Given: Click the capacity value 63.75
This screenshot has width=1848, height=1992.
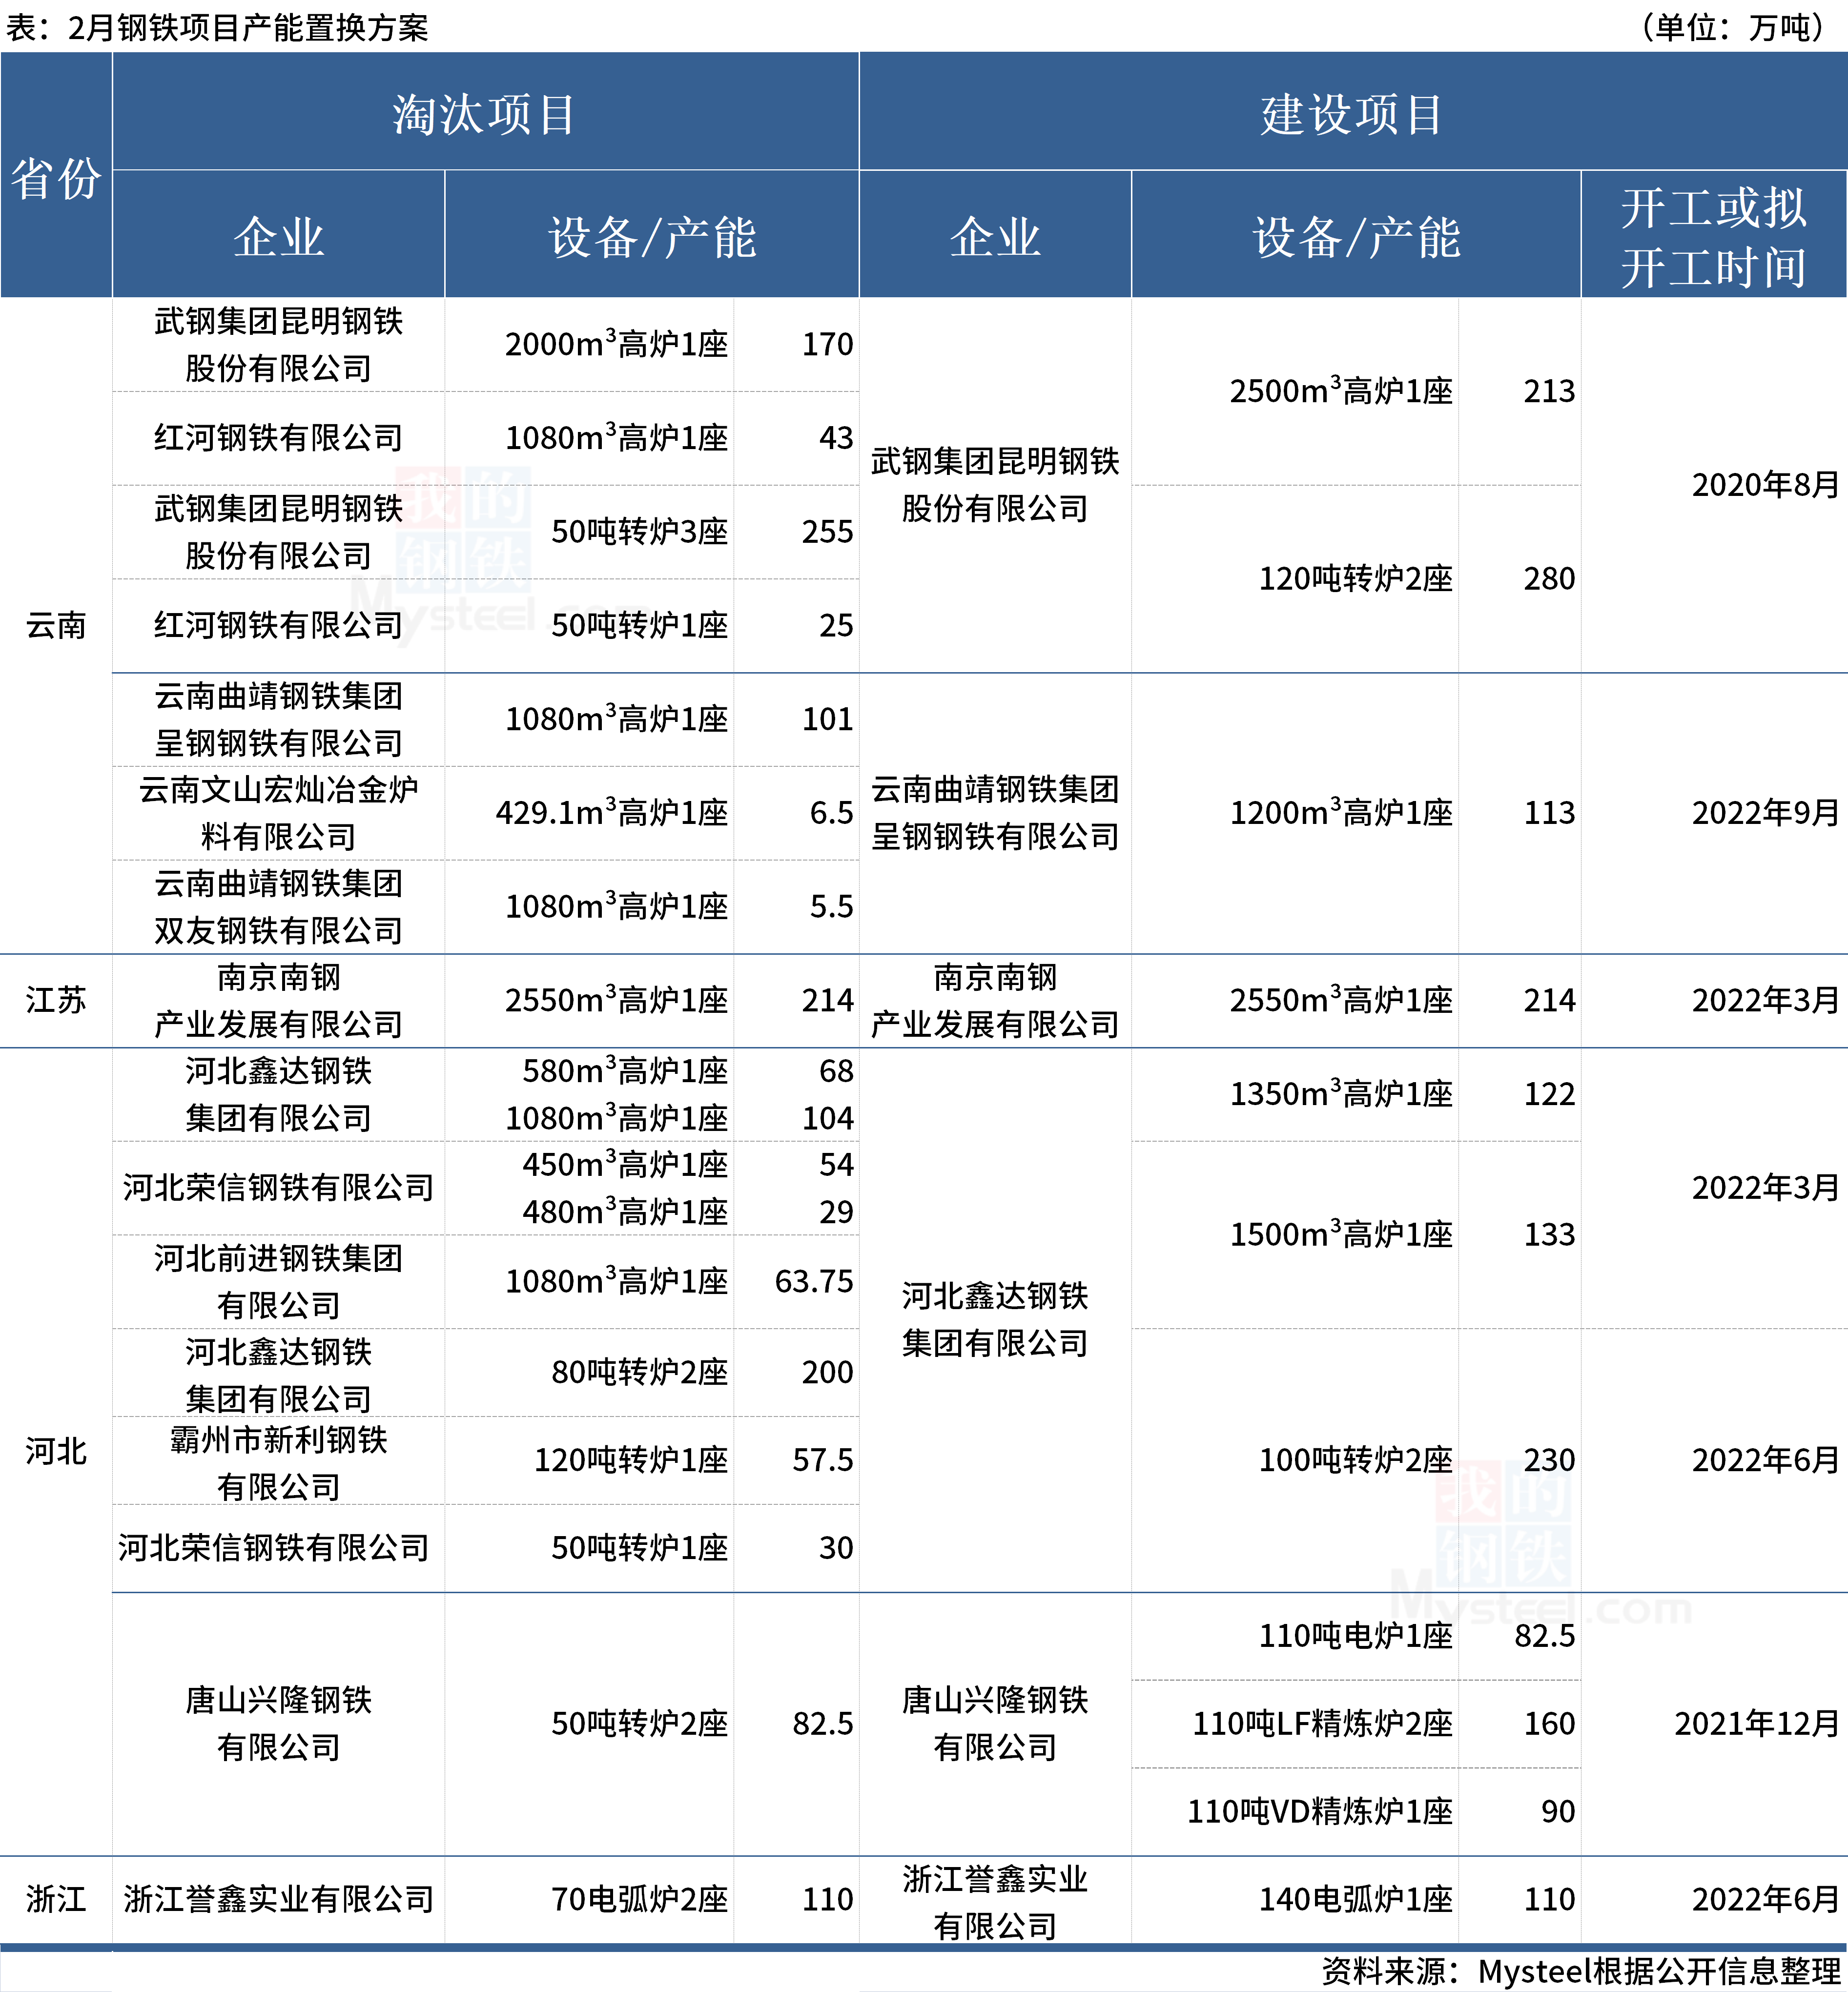Looking at the screenshot, I should click(x=813, y=1281).
